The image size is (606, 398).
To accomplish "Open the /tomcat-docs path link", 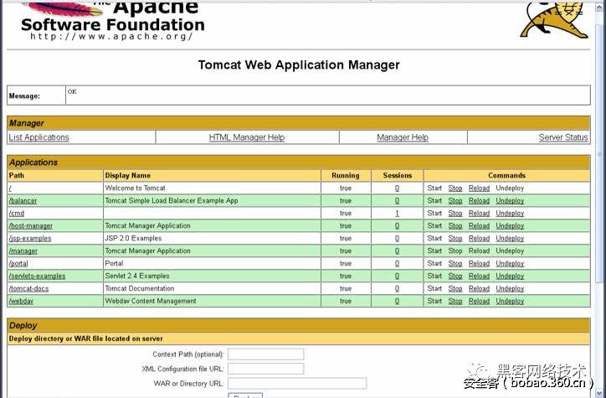I will pos(28,288).
